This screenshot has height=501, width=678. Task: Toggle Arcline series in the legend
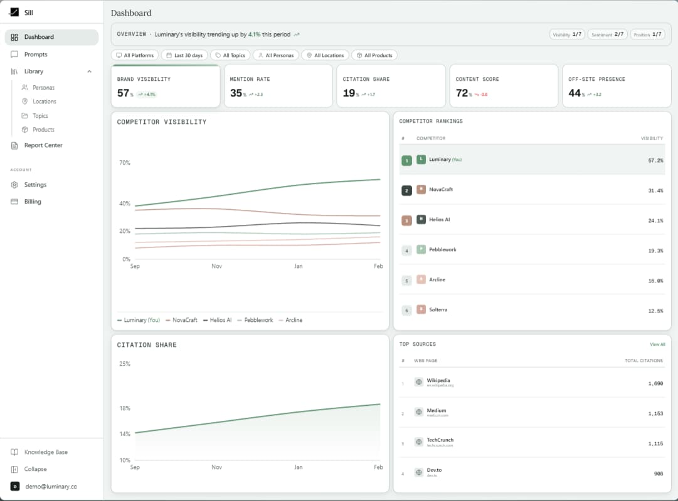point(291,320)
